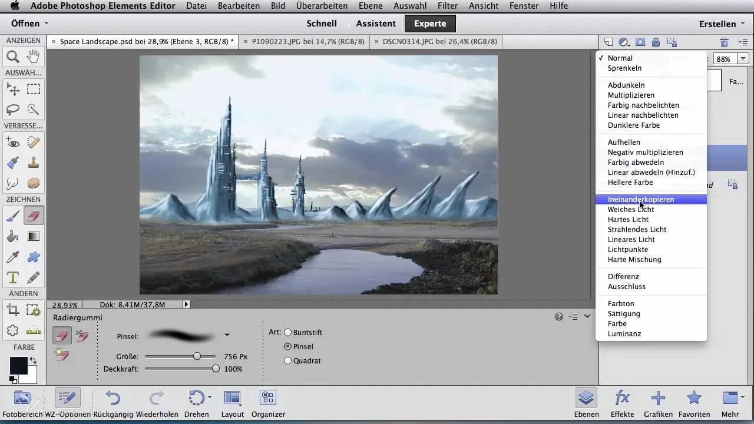Select the Paint Bucket tool

pos(13,236)
